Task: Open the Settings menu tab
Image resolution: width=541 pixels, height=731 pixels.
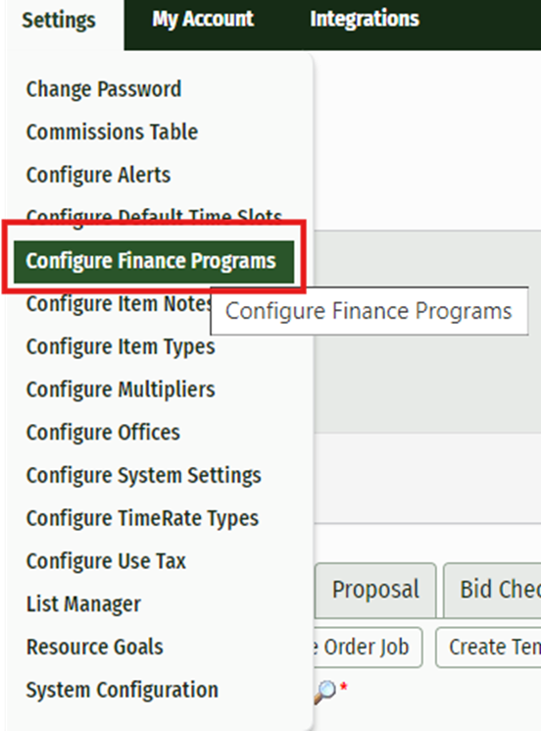Action: (x=59, y=21)
